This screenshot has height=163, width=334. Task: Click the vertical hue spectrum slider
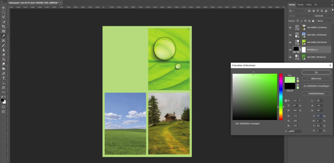point(281,97)
